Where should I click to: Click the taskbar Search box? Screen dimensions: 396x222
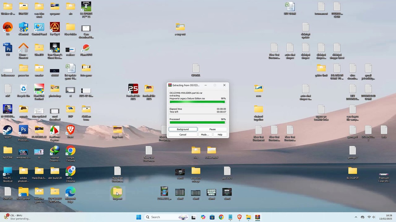pos(167,217)
